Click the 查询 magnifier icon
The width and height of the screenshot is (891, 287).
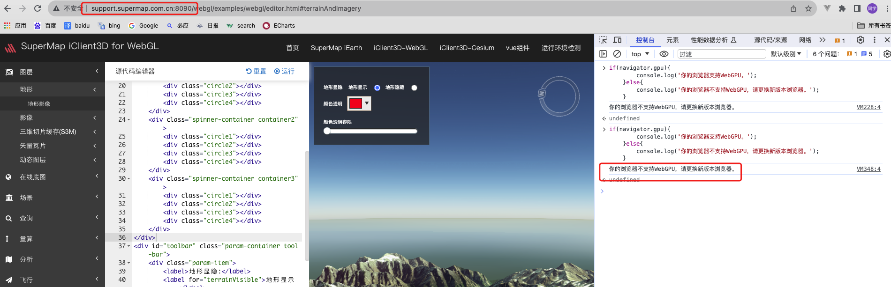click(x=8, y=218)
